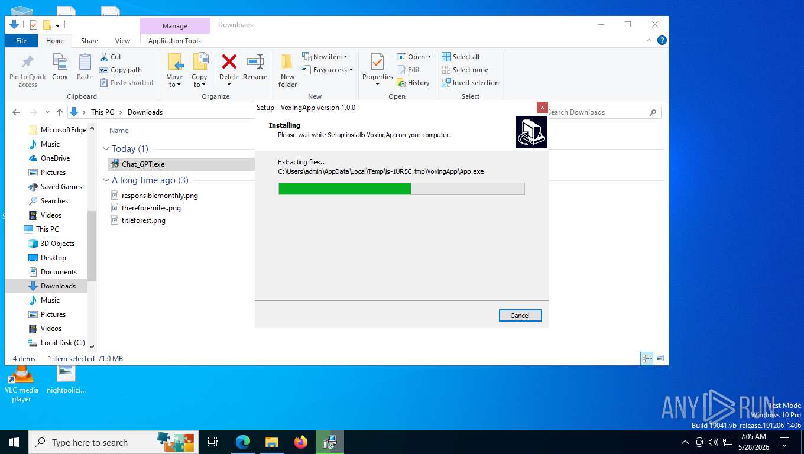Open the Move to dropdown
The height and width of the screenshot is (454, 804).
pos(174,70)
